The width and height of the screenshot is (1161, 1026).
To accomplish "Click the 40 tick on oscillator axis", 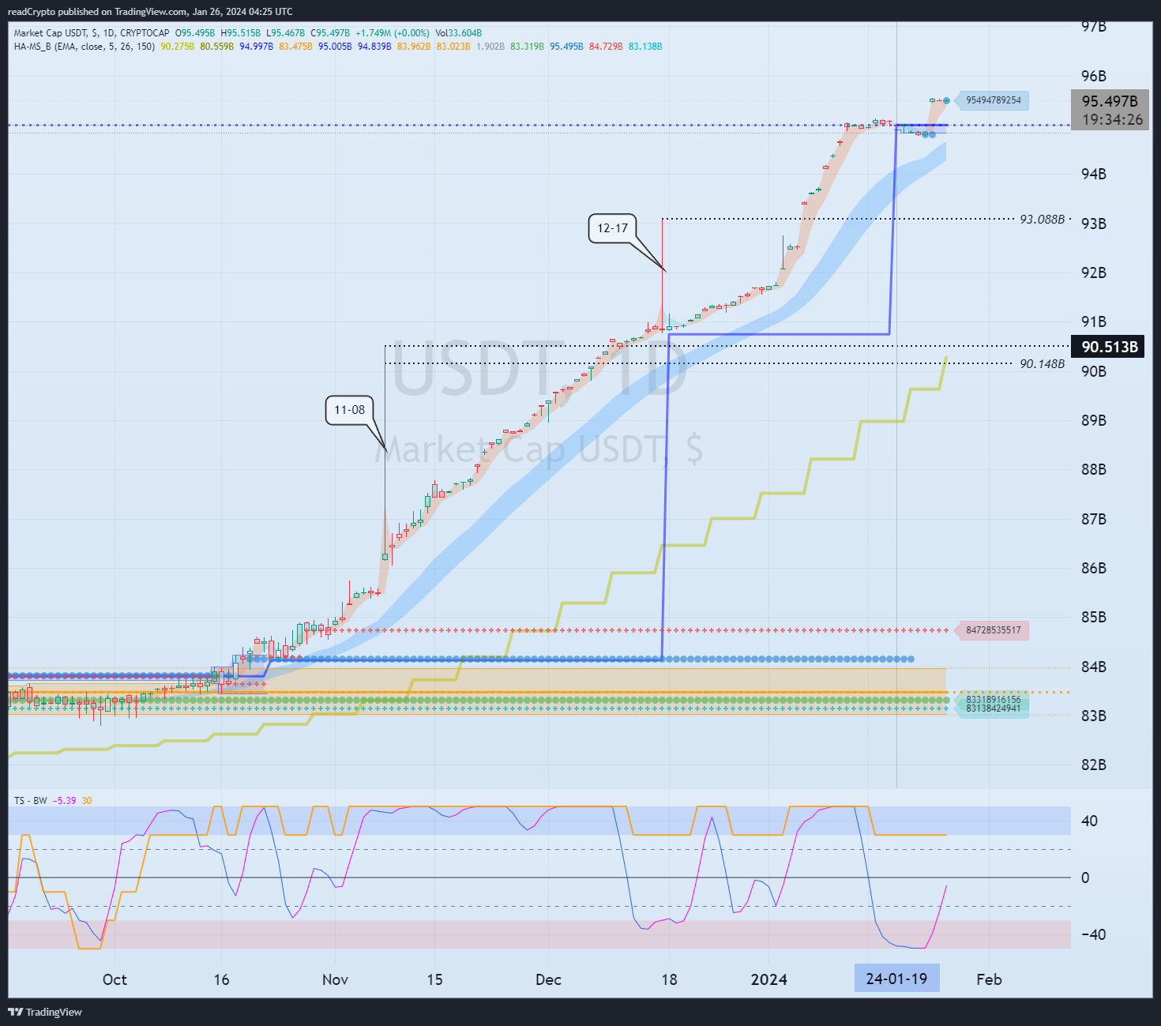I will pyautogui.click(x=1089, y=821).
